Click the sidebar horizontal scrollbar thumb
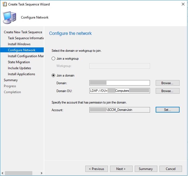Viewport: 188px width, 176px height. pos(18,173)
